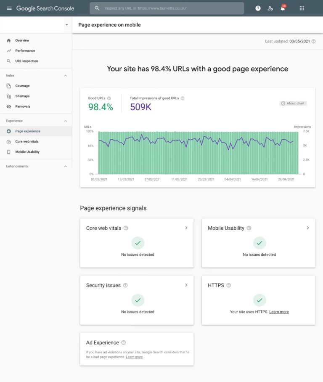Follow Learn more link in HTTPS card
Image resolution: width=323 pixels, height=382 pixels.
click(279, 312)
